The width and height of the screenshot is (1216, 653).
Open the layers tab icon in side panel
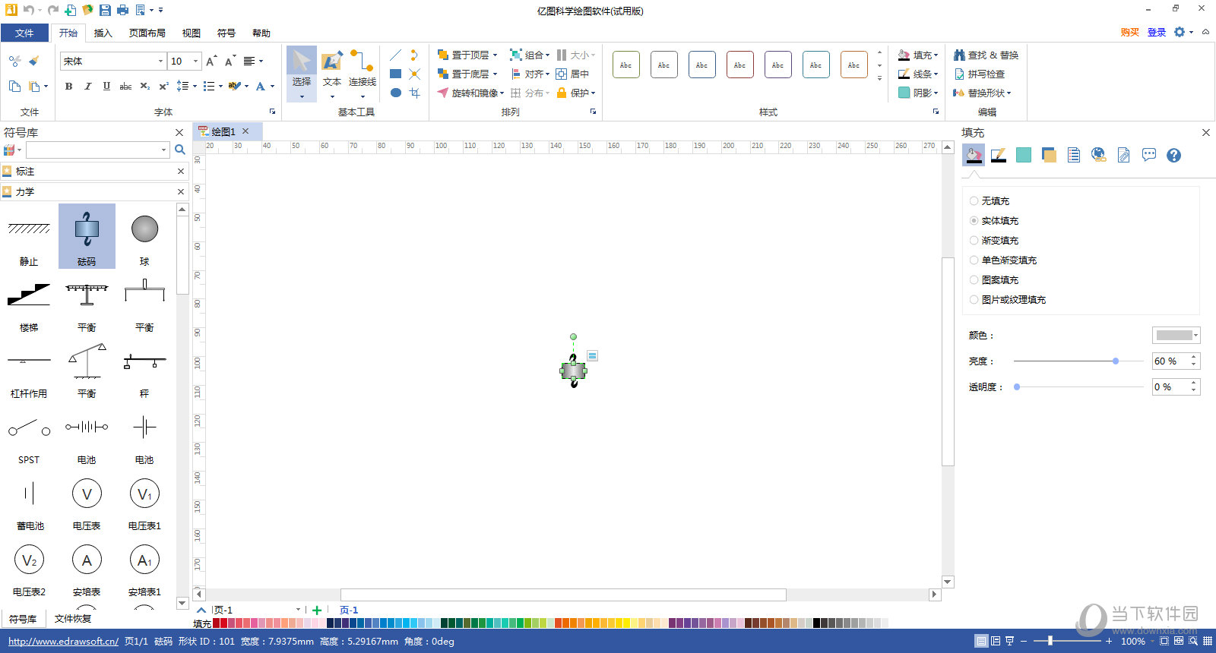pyautogui.click(x=1049, y=155)
